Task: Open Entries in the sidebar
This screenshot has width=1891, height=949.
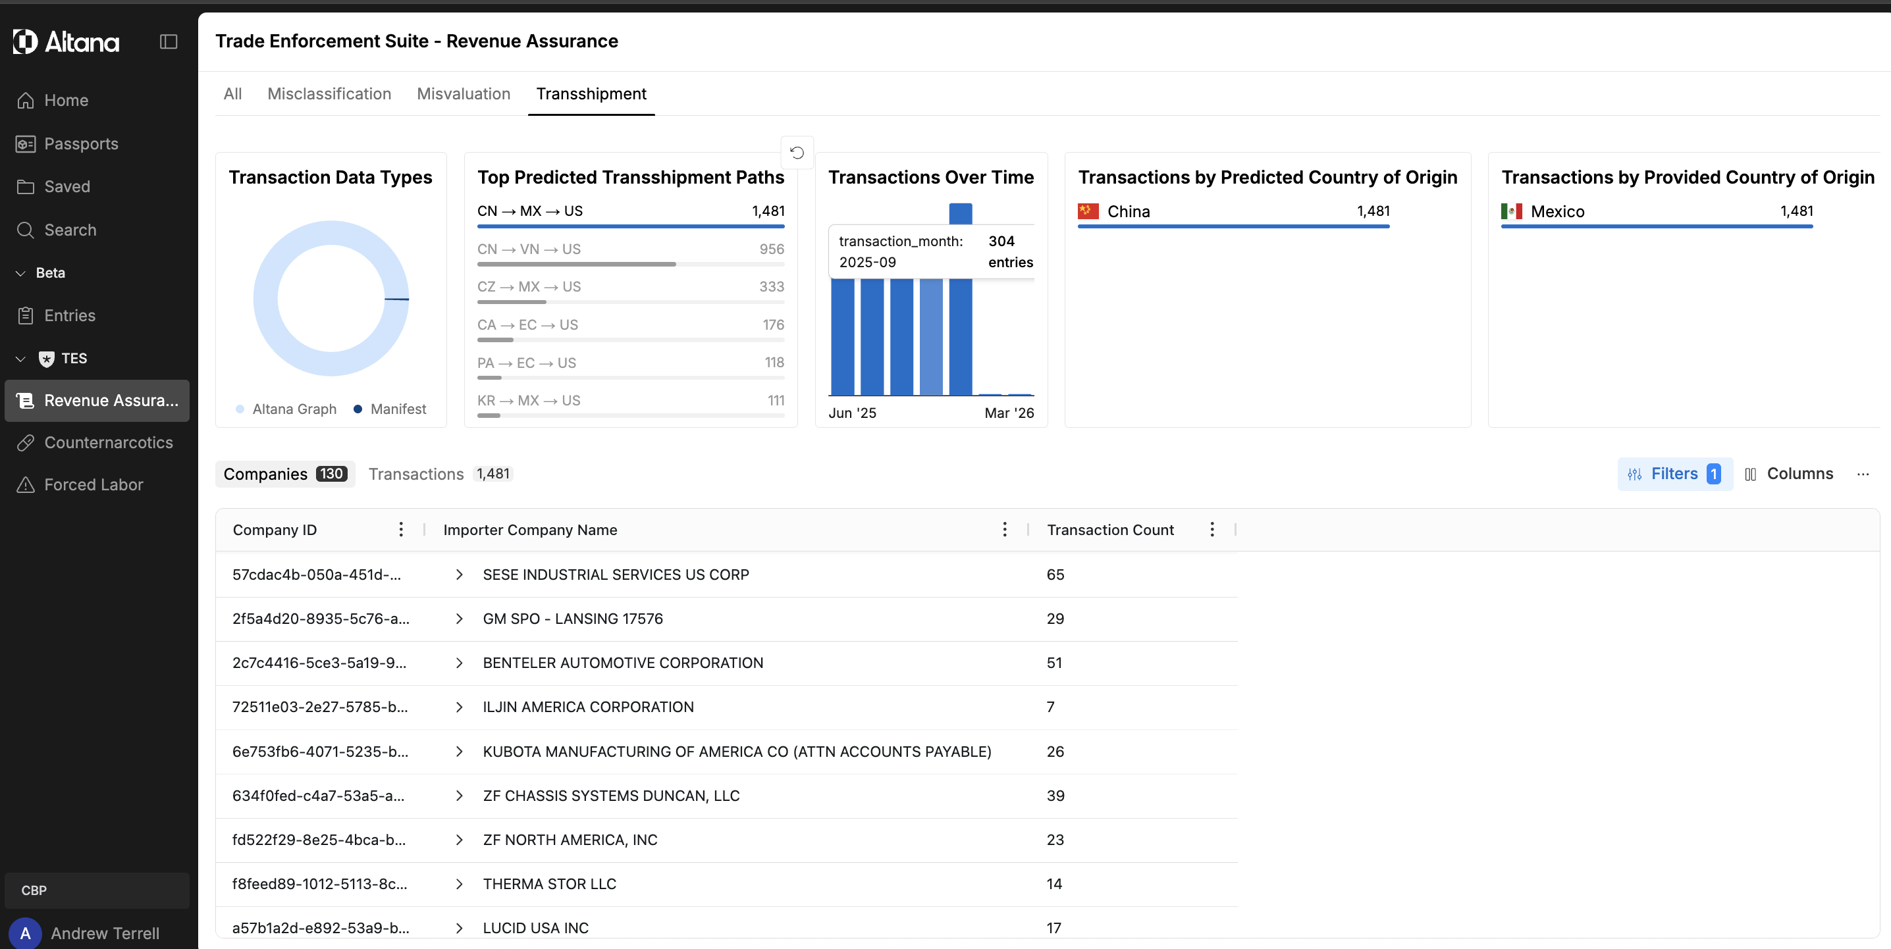Action: click(97, 316)
